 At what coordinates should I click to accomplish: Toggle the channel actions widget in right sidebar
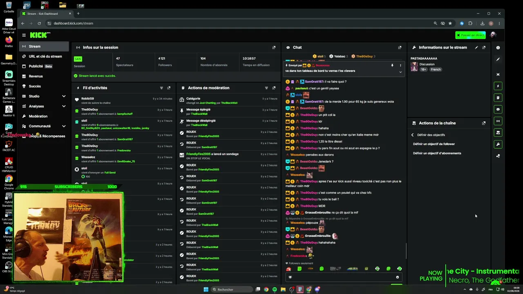point(498,133)
